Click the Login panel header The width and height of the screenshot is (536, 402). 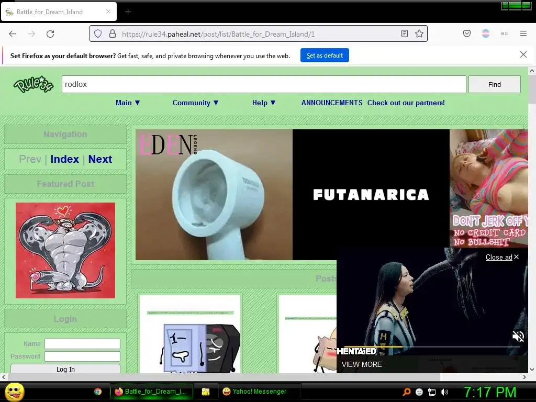coord(65,319)
